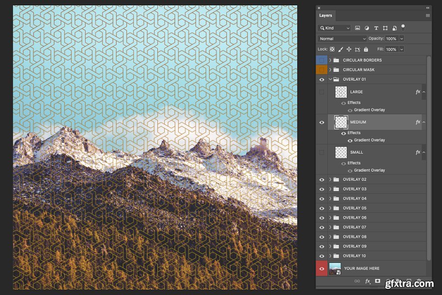Hide the YOUR IMAGE HERE layer
This screenshot has width=442, height=295.
click(x=322, y=268)
